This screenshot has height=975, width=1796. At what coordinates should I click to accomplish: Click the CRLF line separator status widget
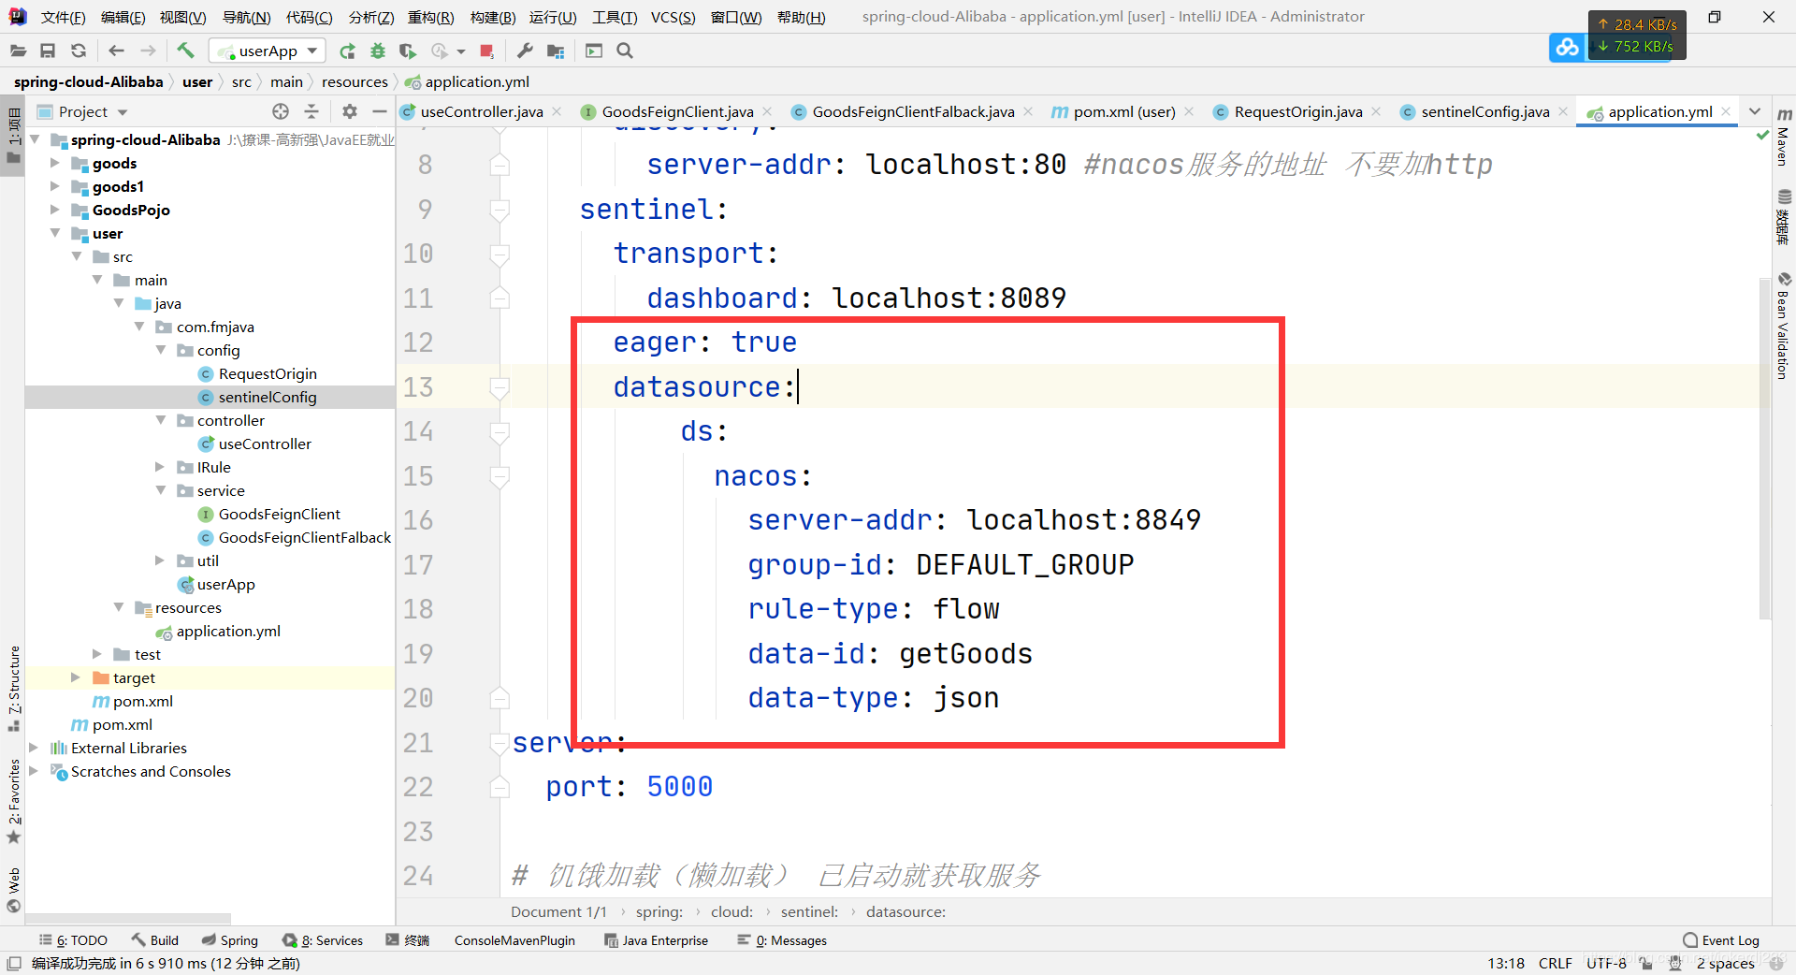click(1555, 963)
